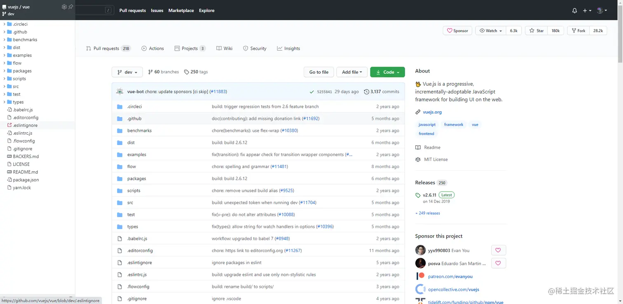Image resolution: width=623 pixels, height=304 pixels.
Task: Open the 180k stargazers count
Action: [x=556, y=30]
